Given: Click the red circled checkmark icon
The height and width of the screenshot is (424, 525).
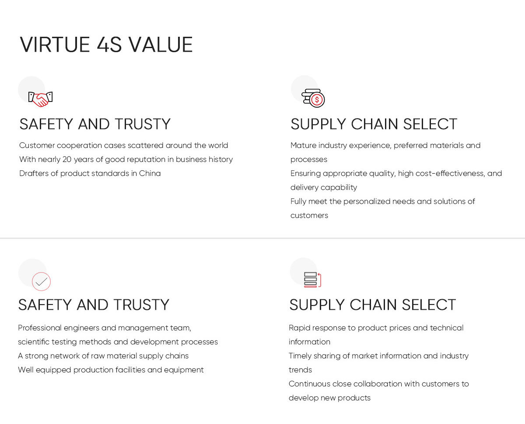Looking at the screenshot, I should tap(41, 281).
